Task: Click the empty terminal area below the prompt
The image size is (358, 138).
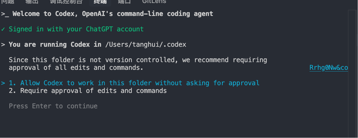Action: pyautogui.click(x=165, y=124)
